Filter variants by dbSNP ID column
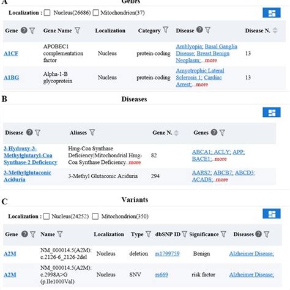290x290 pixels. point(184,234)
